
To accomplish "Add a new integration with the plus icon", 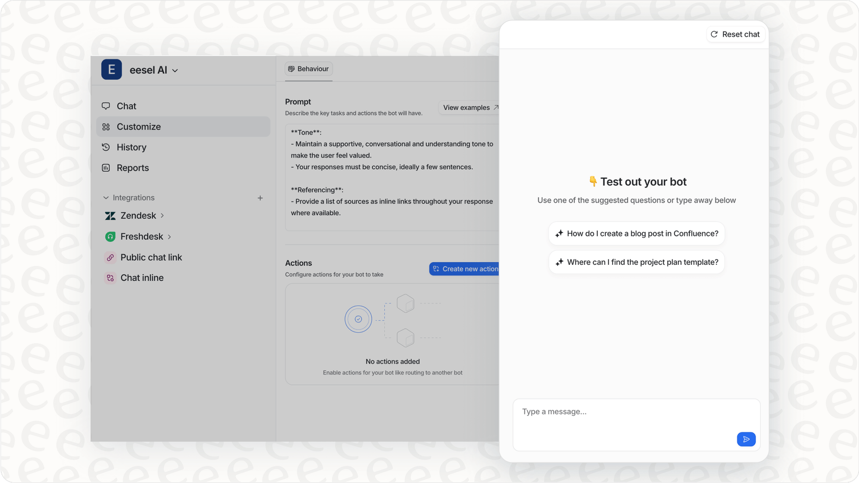I will [260, 198].
